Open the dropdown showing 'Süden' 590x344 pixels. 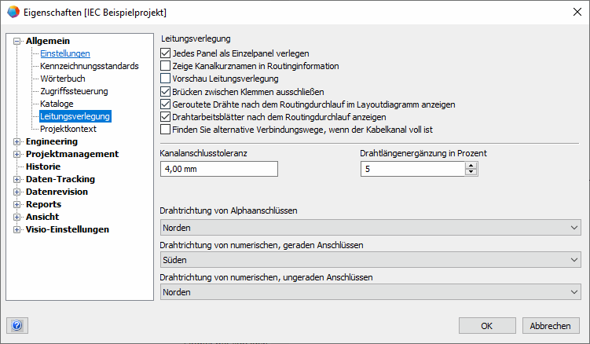point(370,260)
